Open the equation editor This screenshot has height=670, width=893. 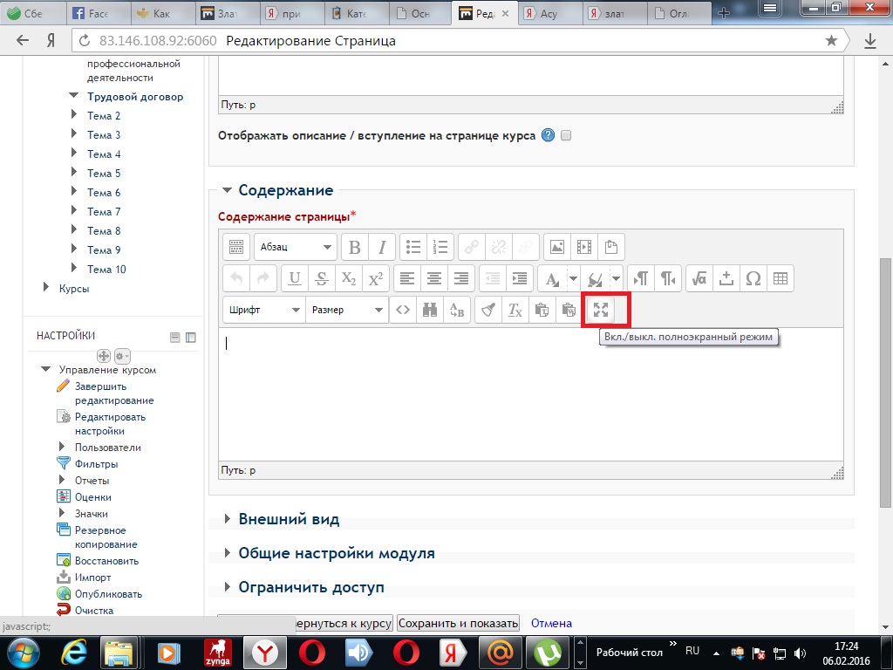699,278
